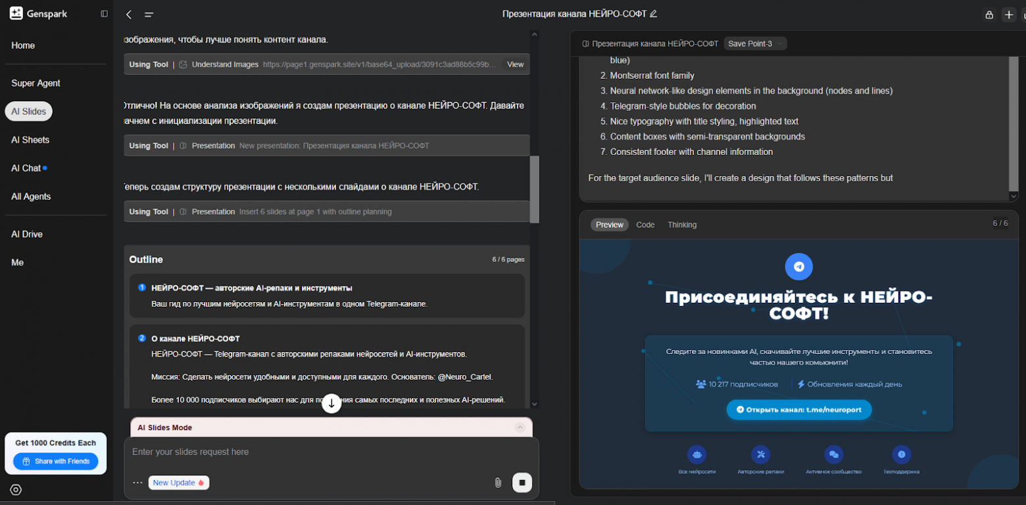Click the attachment paperclip icon near the input
The image size is (1026, 505).
click(498, 482)
